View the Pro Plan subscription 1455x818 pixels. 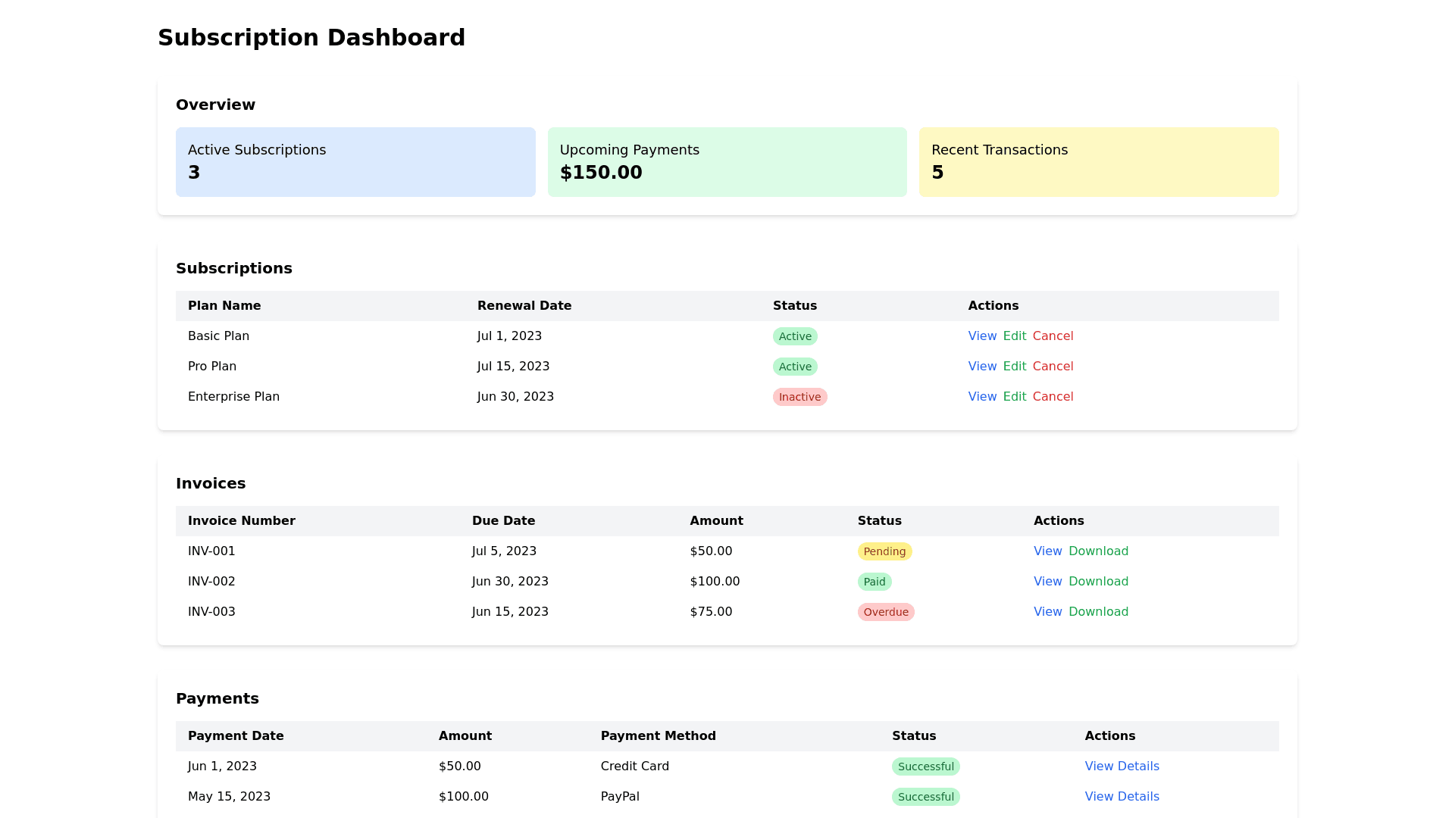982,367
